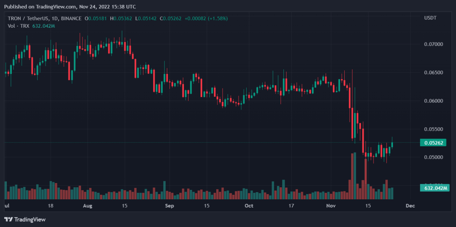Click the latest green candle on the chart
This screenshot has height=227, width=456.
pos(392,144)
